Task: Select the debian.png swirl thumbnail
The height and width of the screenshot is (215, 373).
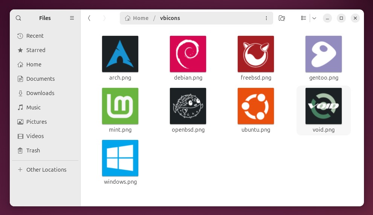Action: [x=188, y=54]
